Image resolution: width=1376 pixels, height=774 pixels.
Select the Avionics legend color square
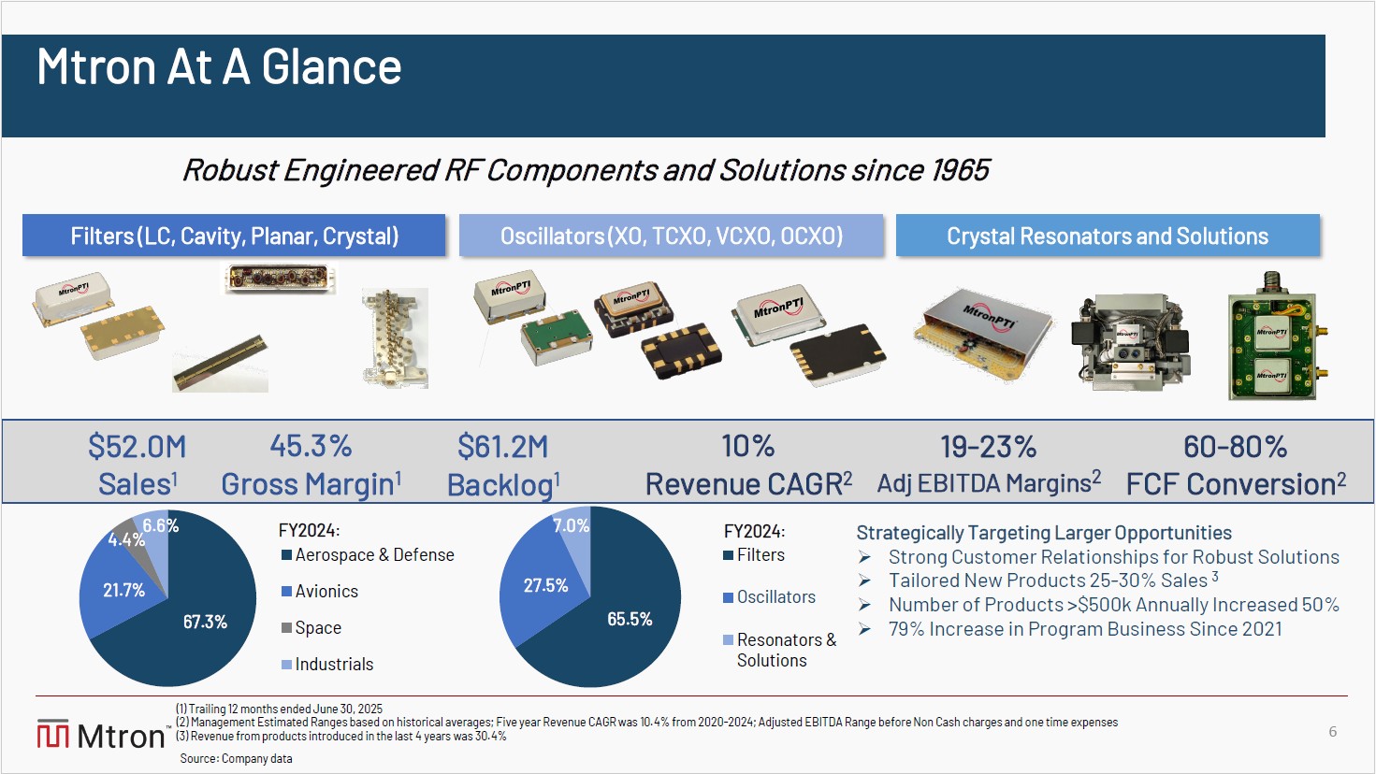(x=286, y=592)
